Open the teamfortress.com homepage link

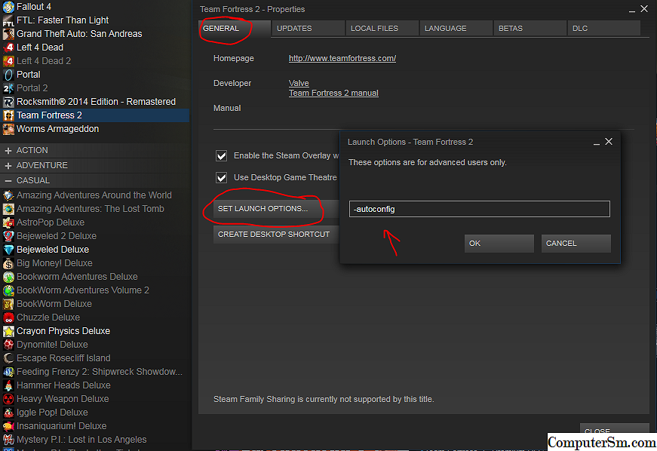pos(342,59)
